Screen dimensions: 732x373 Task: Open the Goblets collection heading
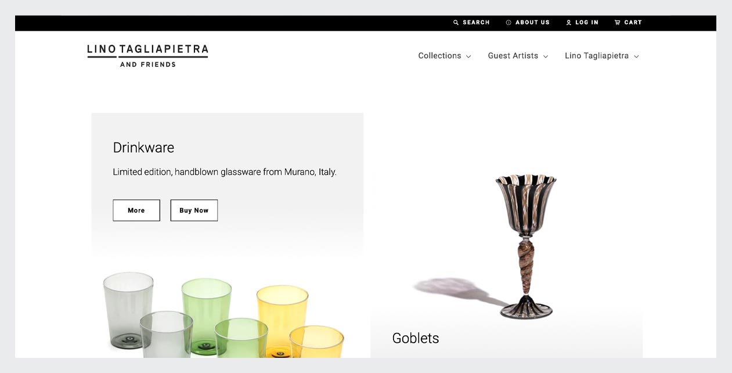pos(416,338)
